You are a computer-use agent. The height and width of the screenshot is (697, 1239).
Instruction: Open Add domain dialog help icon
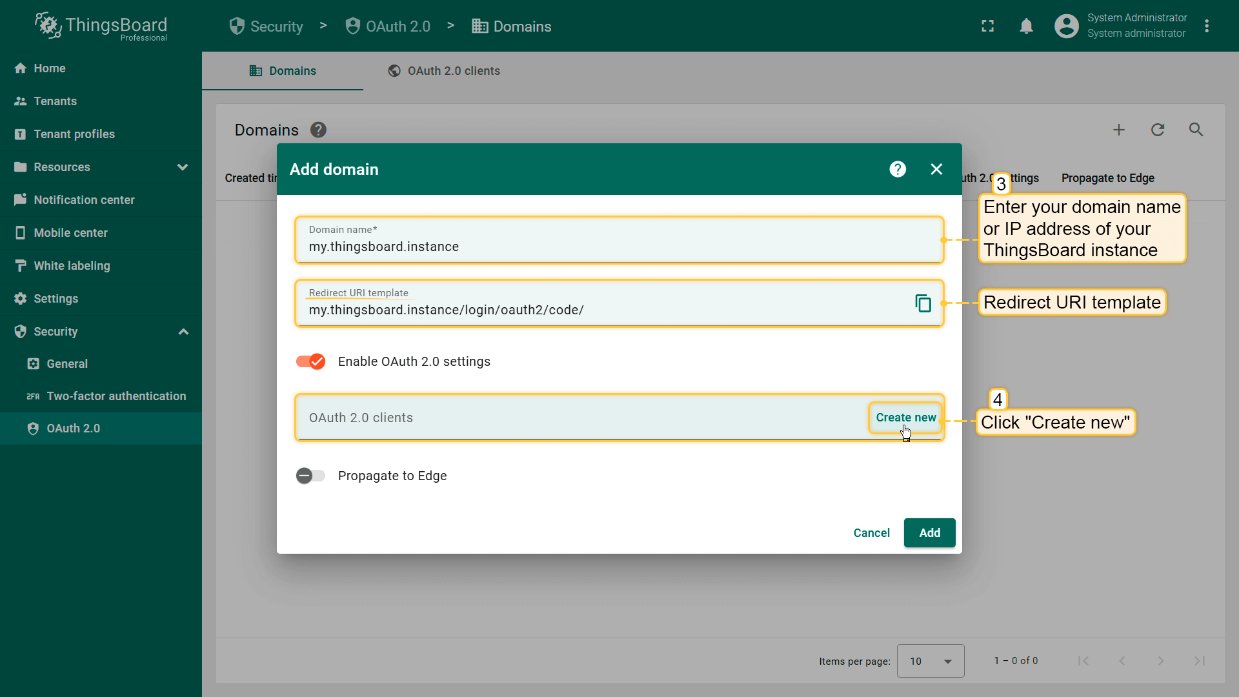click(x=898, y=169)
